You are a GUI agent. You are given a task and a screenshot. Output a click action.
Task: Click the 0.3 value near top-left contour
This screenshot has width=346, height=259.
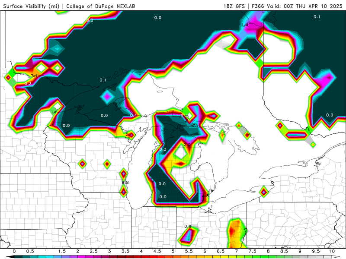click(90, 20)
